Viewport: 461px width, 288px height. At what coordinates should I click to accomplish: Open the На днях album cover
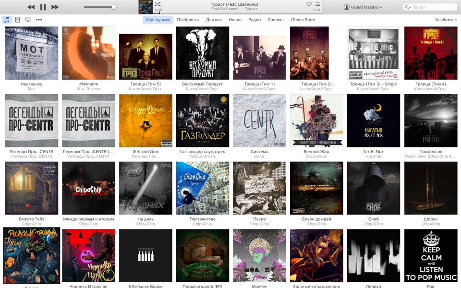tap(146, 188)
